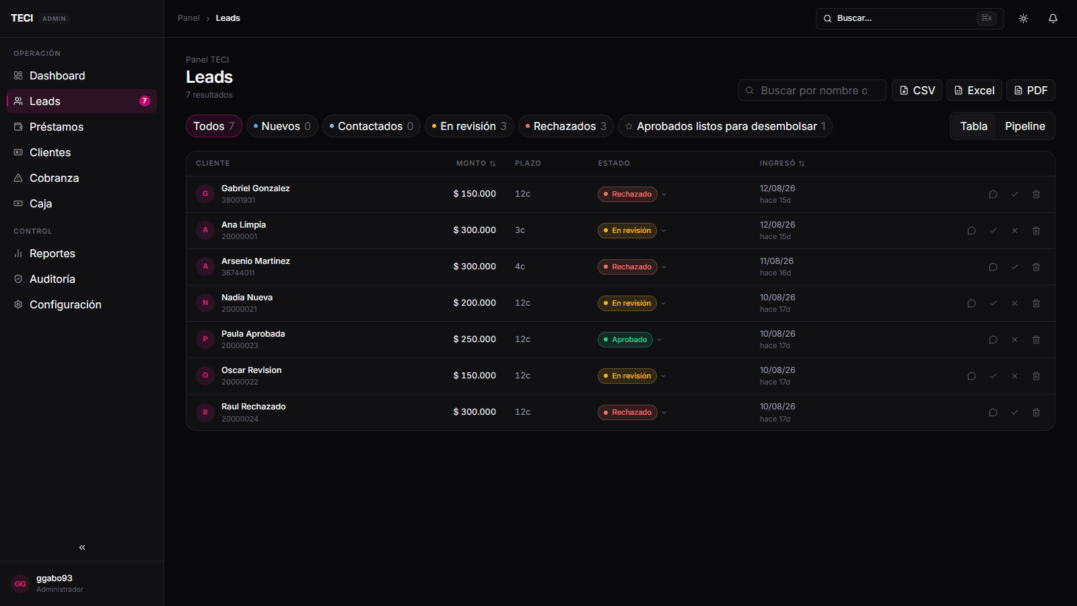Expand status dropdown for Ana Limpia

663,231
